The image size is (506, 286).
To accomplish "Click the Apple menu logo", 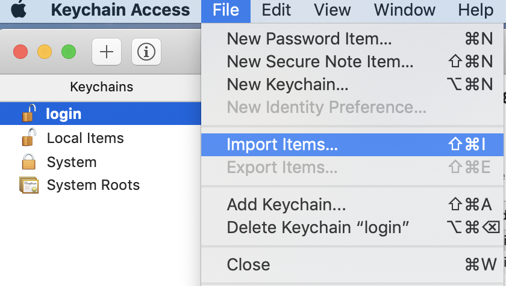I will 19,10.
